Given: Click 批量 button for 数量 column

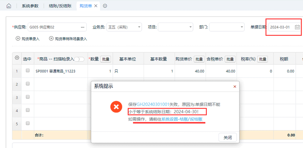Looking at the screenshot, I should click(x=106, y=59).
